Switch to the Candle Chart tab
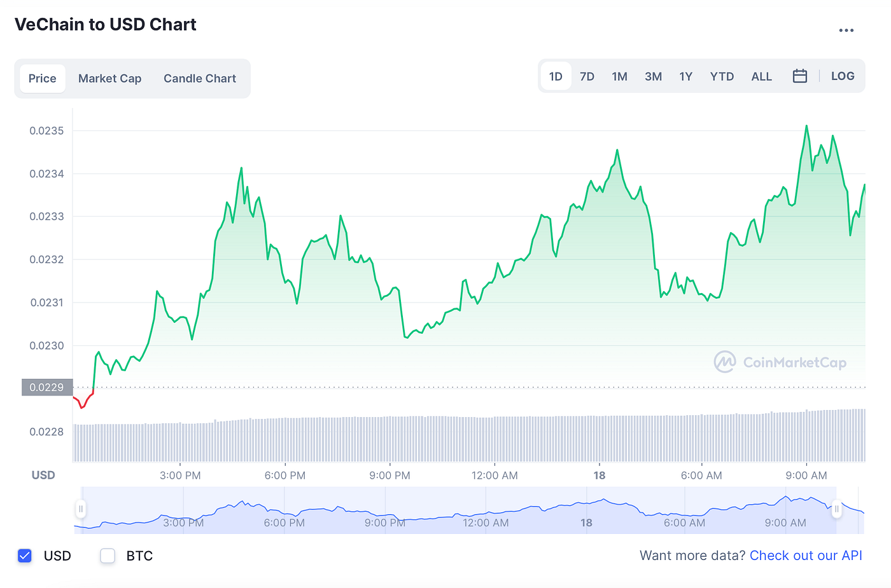 (200, 79)
